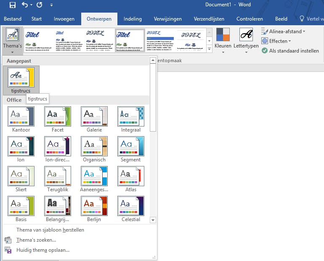Click the Undo arrow icon
The height and width of the screenshot is (261, 324).
click(25, 5)
